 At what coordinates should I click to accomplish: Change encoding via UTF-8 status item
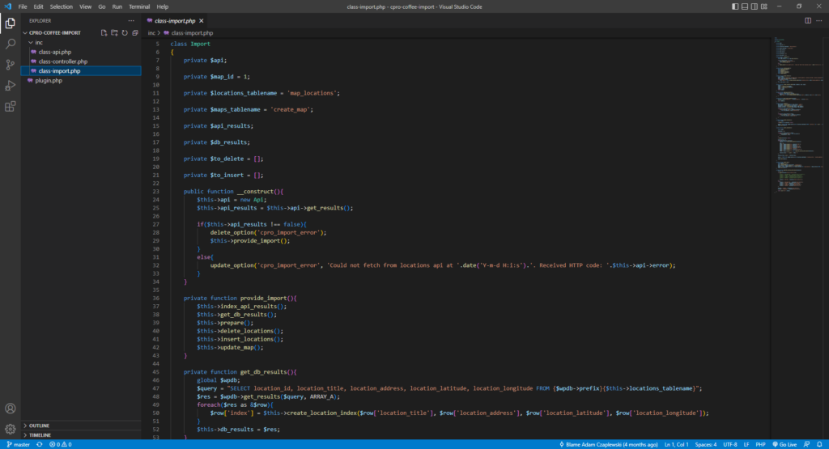click(x=730, y=445)
